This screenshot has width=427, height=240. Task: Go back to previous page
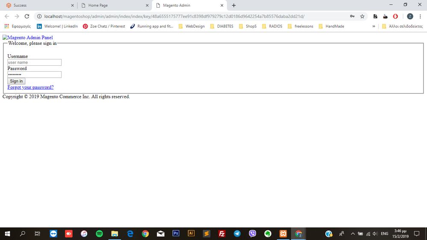[x=7, y=16]
